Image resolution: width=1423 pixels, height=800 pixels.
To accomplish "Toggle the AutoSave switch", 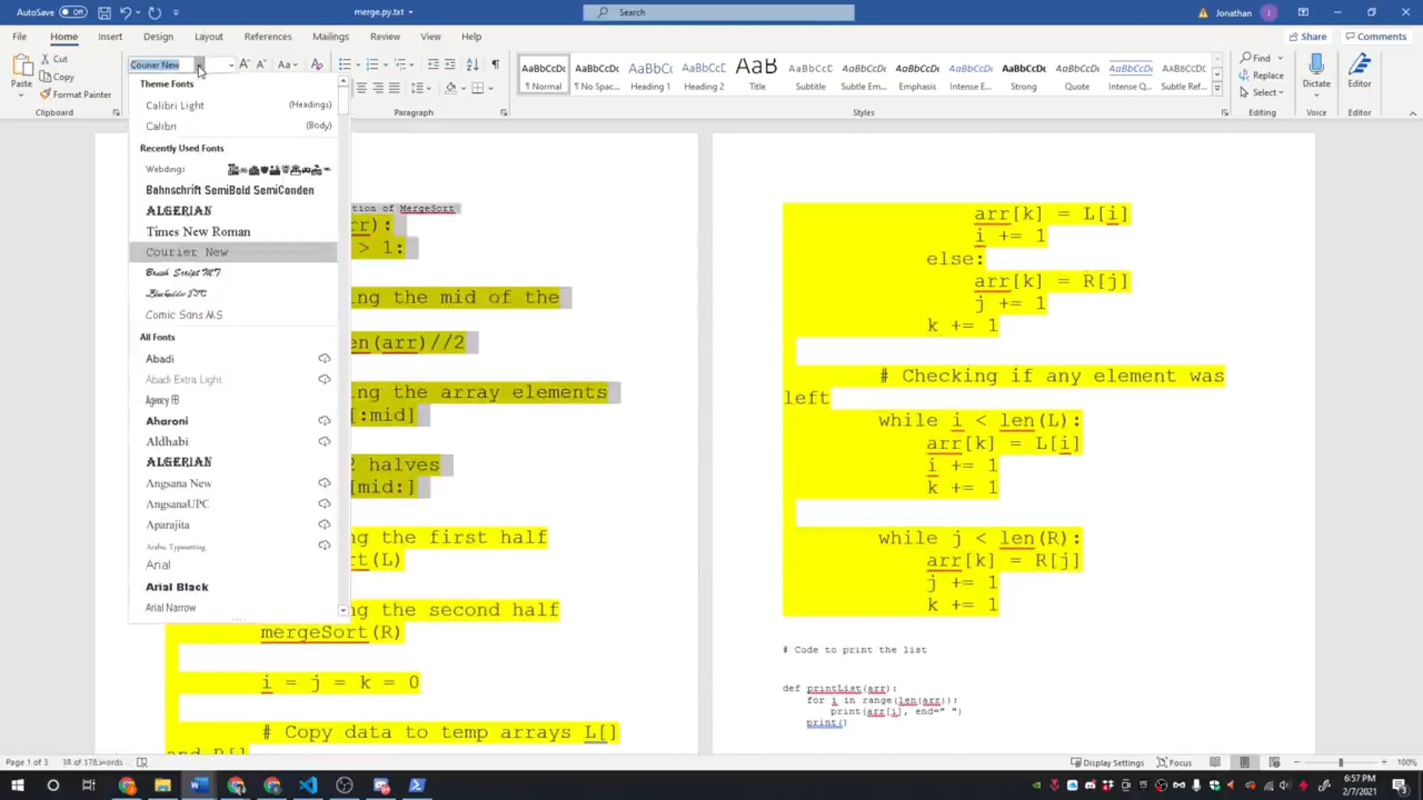I will (x=73, y=12).
